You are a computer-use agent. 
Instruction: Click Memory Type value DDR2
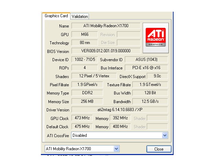87,93
